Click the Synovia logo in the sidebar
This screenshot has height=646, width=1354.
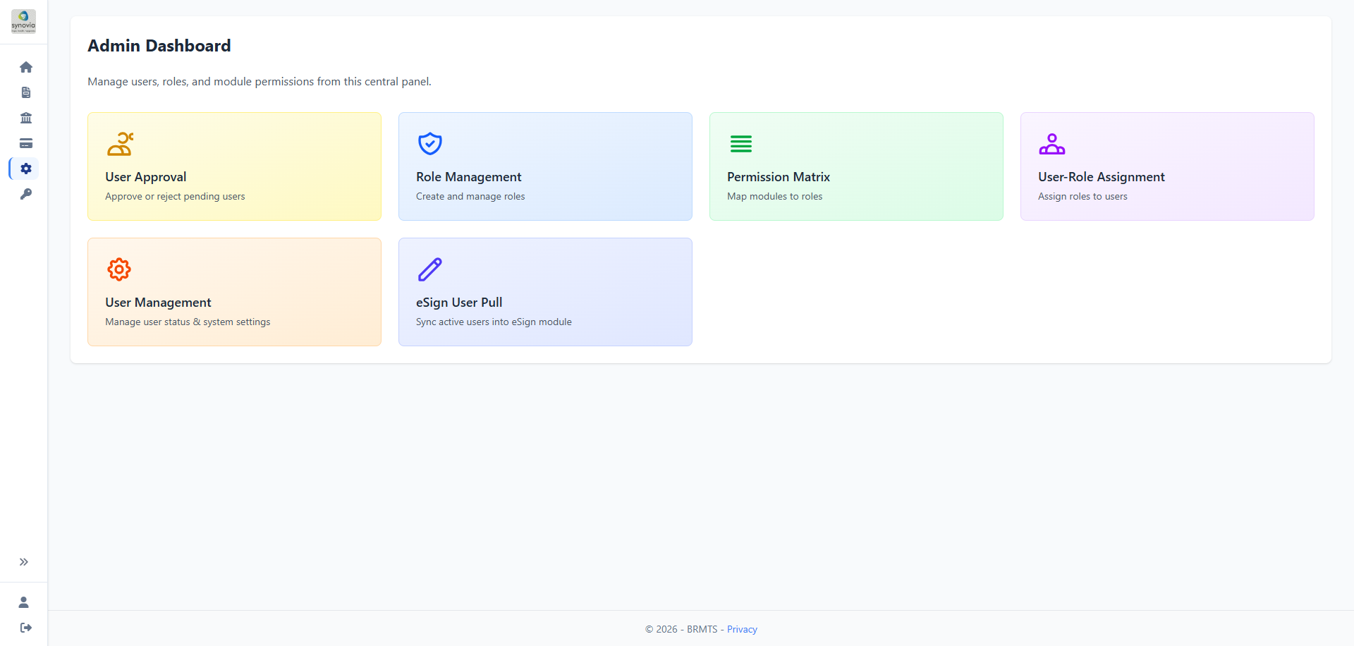coord(23,21)
